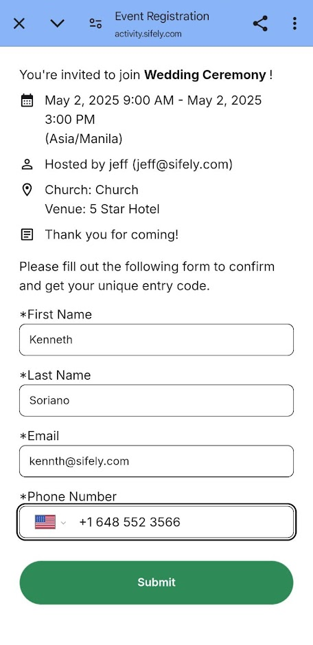
Task: Tap the activity.sifely.com URL text
Action: [x=148, y=34]
